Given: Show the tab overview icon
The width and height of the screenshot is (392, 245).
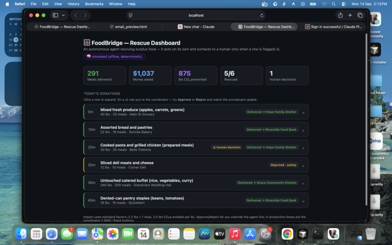Looking at the screenshot, I should click(360, 15).
